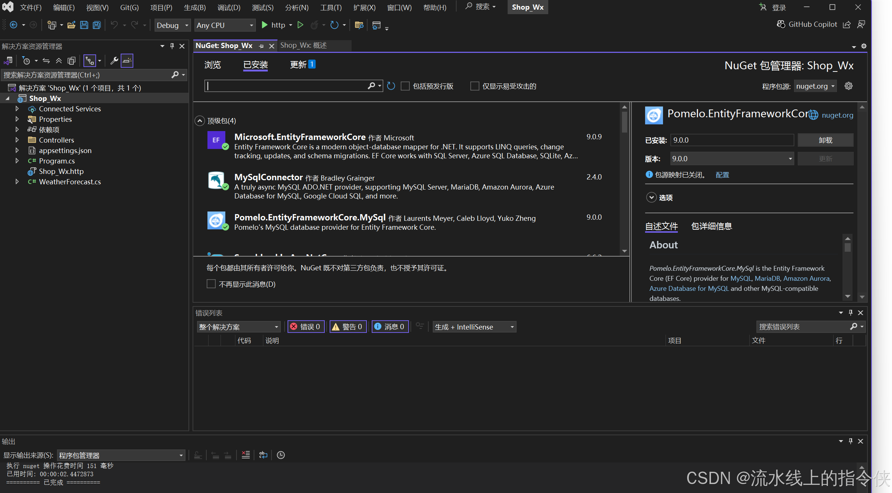This screenshot has width=892, height=493.
Task: Tick the 不再显示此消息 checkbox
Action: [x=211, y=284]
